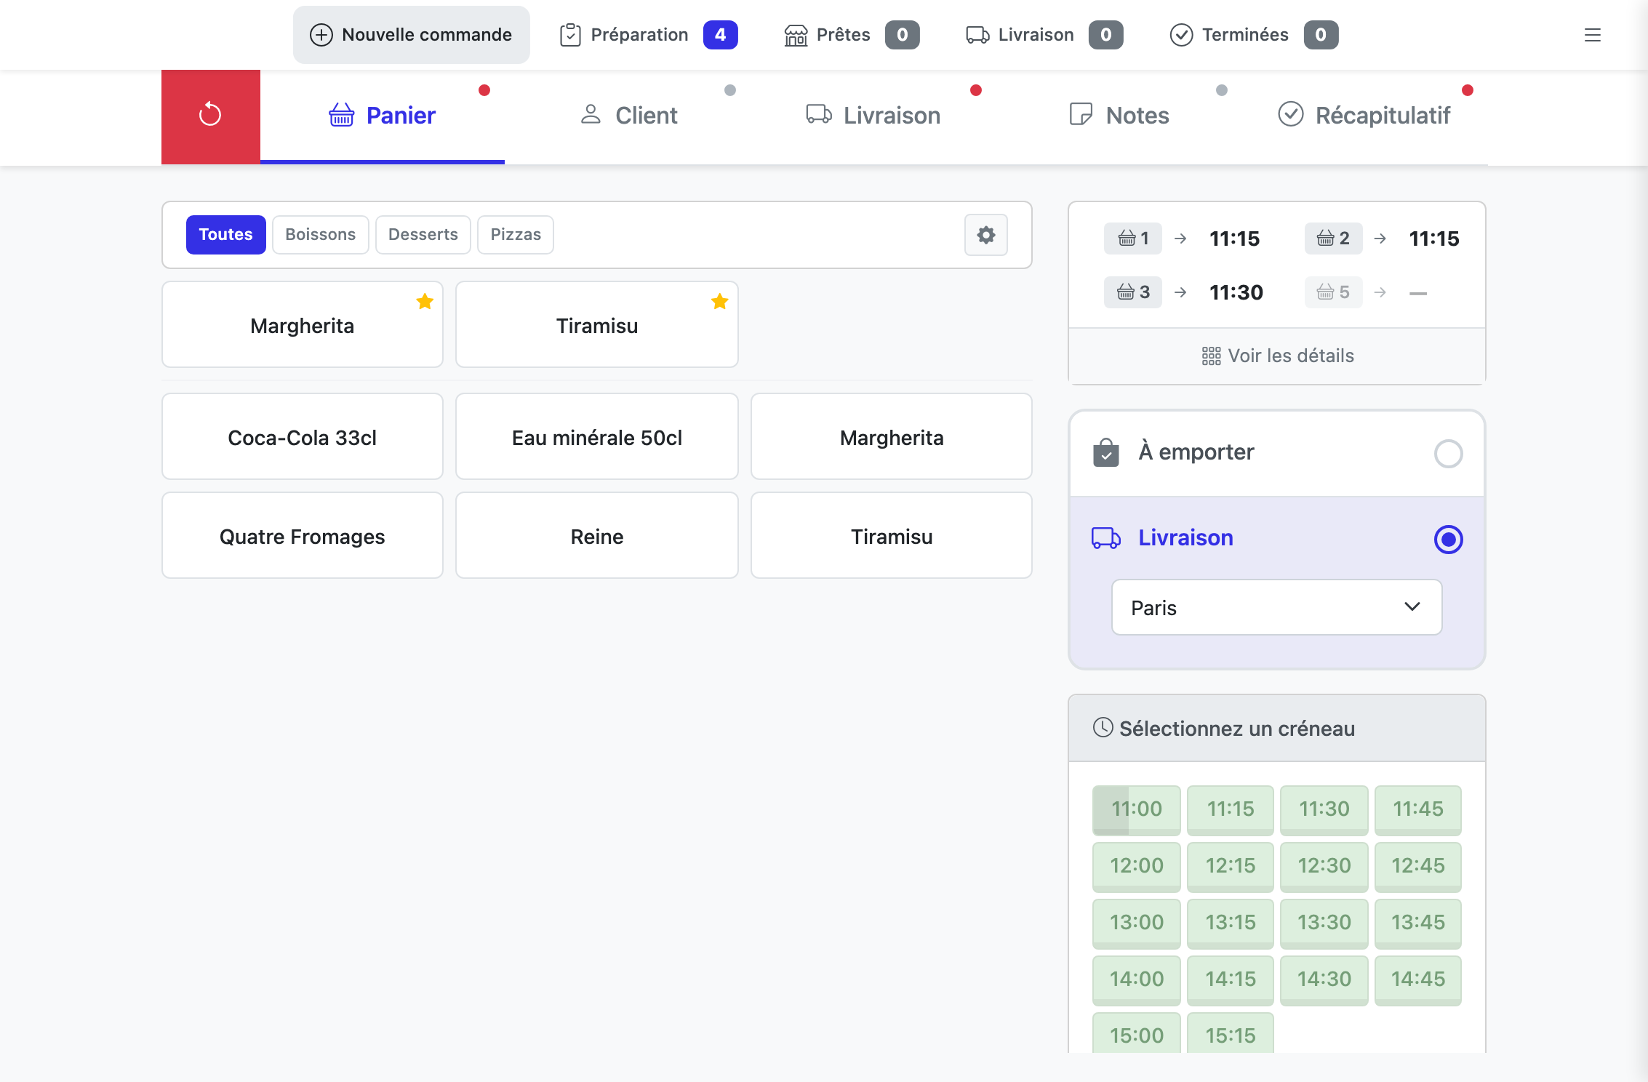Open the Récapitulatif tab

pyautogui.click(x=1365, y=116)
